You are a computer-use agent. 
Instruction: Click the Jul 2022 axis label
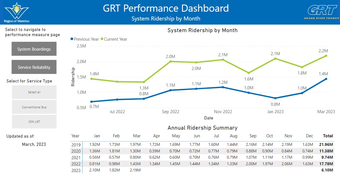tap(117, 112)
